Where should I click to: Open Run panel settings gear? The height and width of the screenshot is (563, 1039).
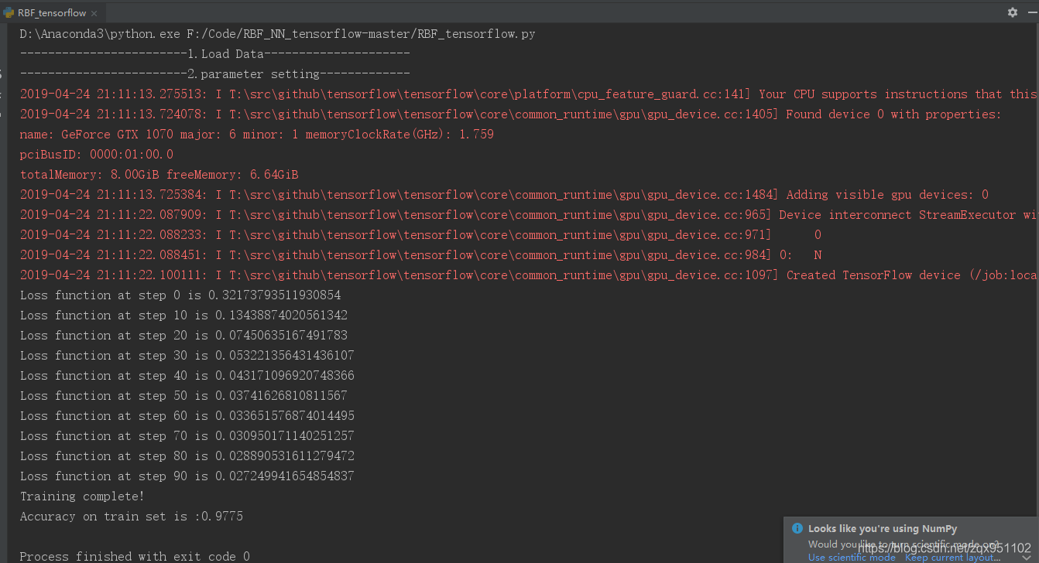(1012, 12)
